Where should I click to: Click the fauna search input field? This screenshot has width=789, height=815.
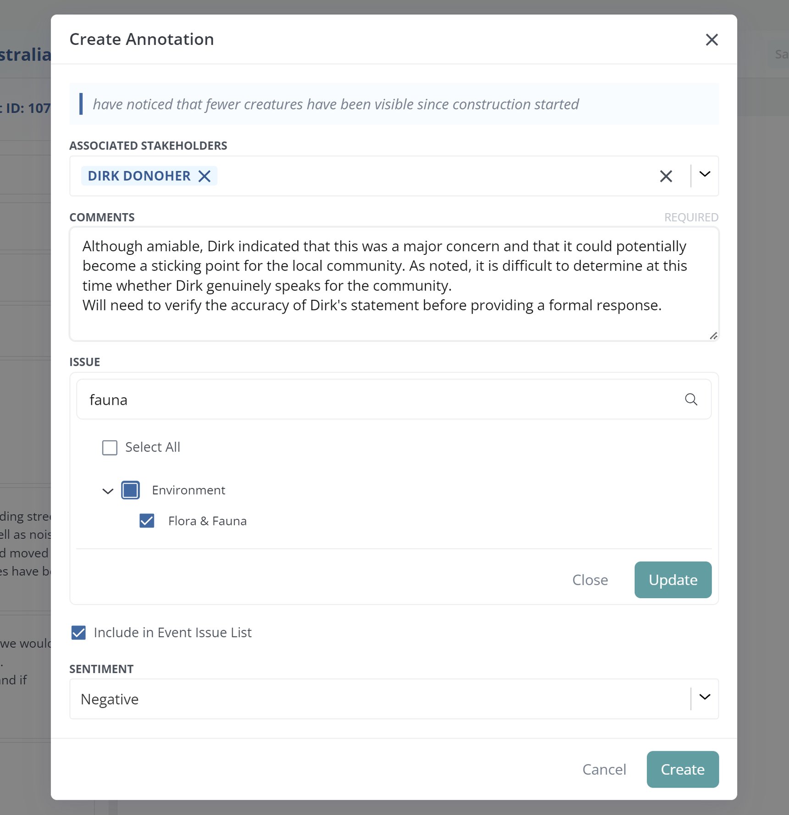[x=321, y=399]
